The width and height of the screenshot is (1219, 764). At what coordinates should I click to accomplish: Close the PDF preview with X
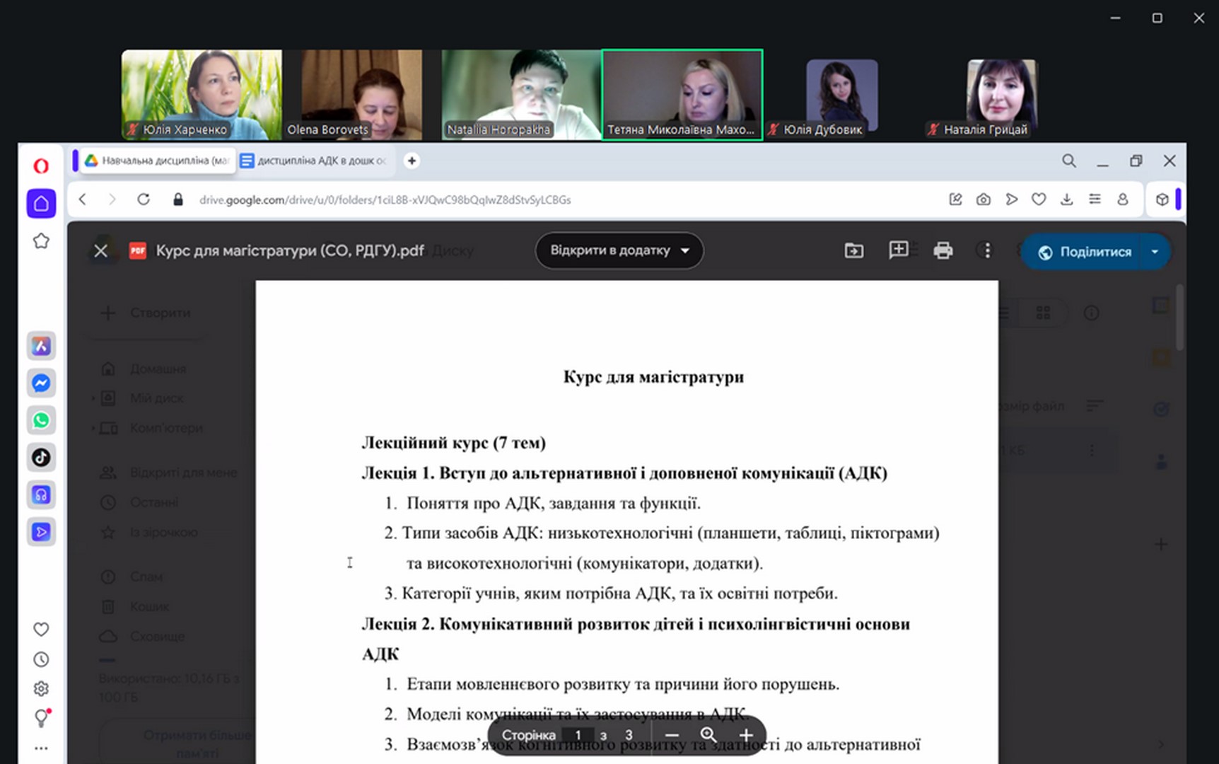click(x=101, y=251)
